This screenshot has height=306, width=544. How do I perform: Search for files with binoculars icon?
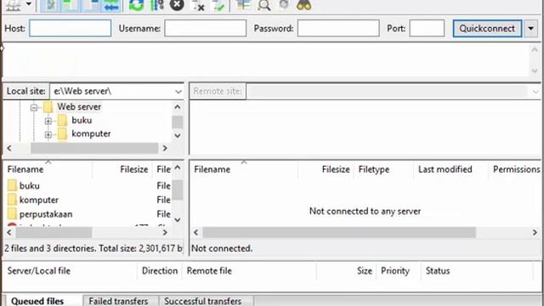click(304, 5)
